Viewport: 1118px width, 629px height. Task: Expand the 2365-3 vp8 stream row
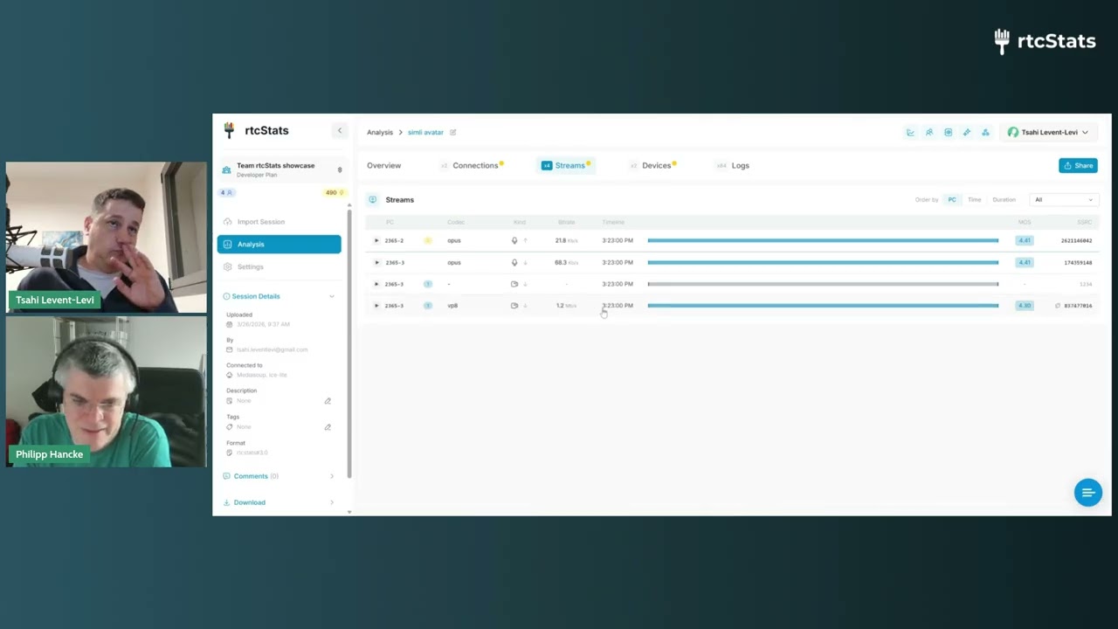[376, 306]
